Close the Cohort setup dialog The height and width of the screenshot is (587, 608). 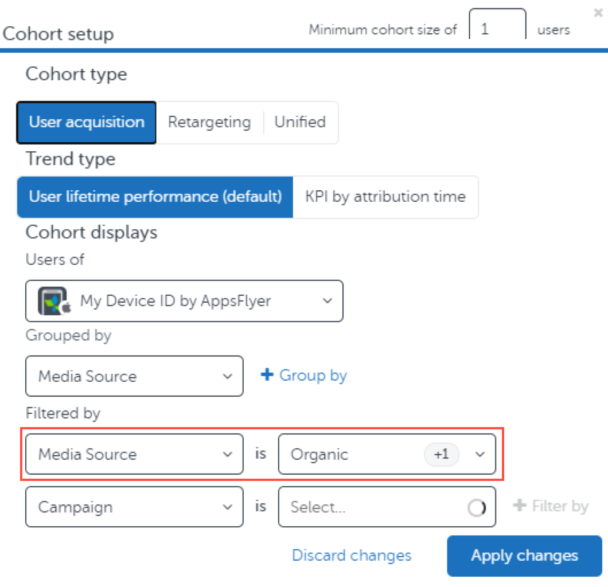coord(598,11)
